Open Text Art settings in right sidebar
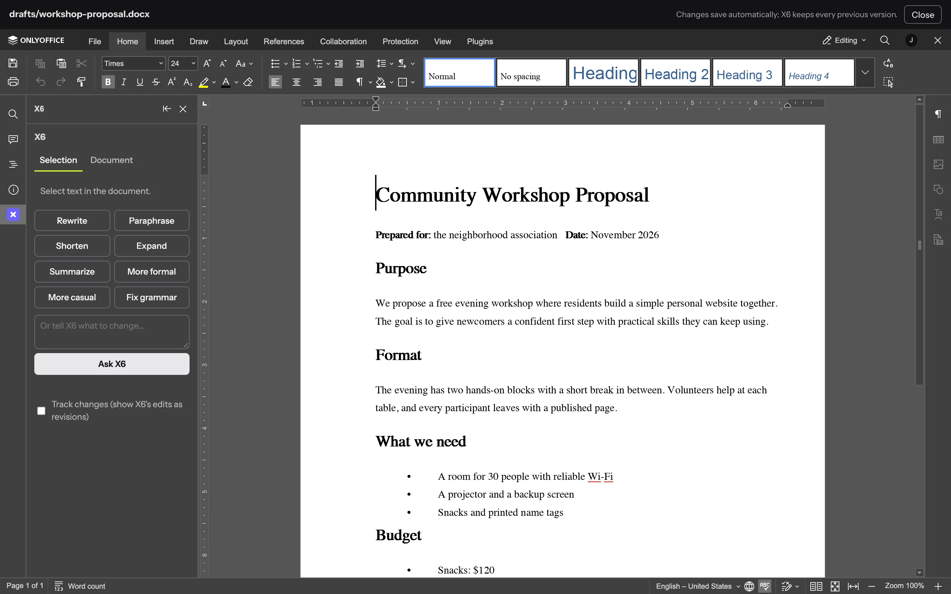951x594 pixels. [x=938, y=214]
